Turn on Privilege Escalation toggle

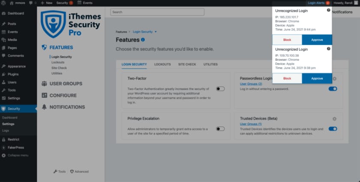point(220,129)
